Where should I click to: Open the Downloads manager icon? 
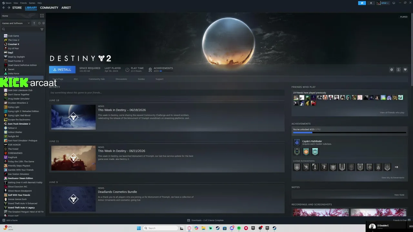point(189,220)
